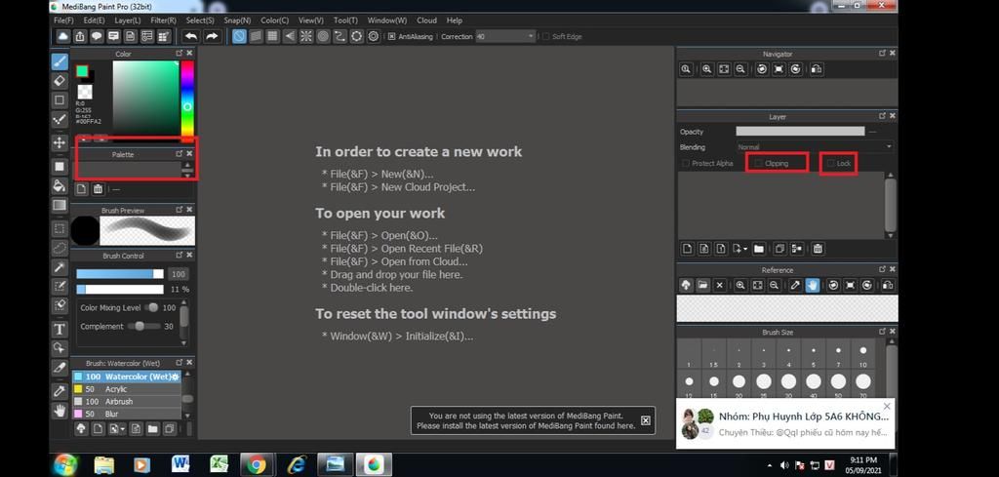Viewport: 999px width, 477px height.
Task: Turn snap off with the circle-slash icon
Action: [239, 36]
